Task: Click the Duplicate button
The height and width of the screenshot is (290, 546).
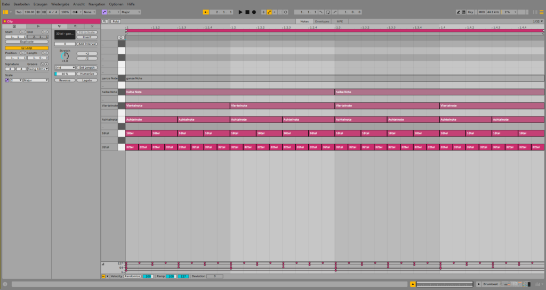Action: 27,42
